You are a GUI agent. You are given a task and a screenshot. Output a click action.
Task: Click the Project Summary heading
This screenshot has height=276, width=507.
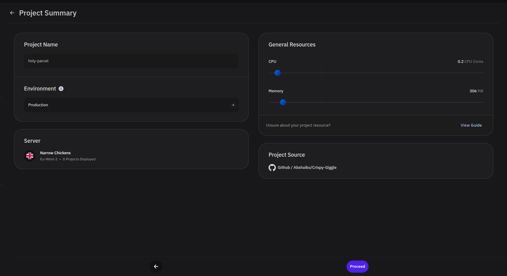coord(48,13)
